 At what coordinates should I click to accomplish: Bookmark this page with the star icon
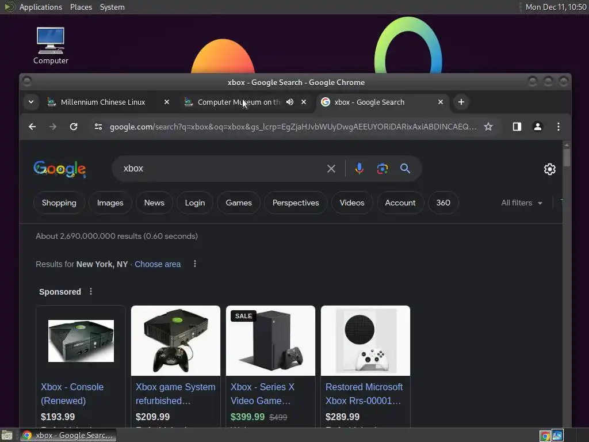coord(488,127)
